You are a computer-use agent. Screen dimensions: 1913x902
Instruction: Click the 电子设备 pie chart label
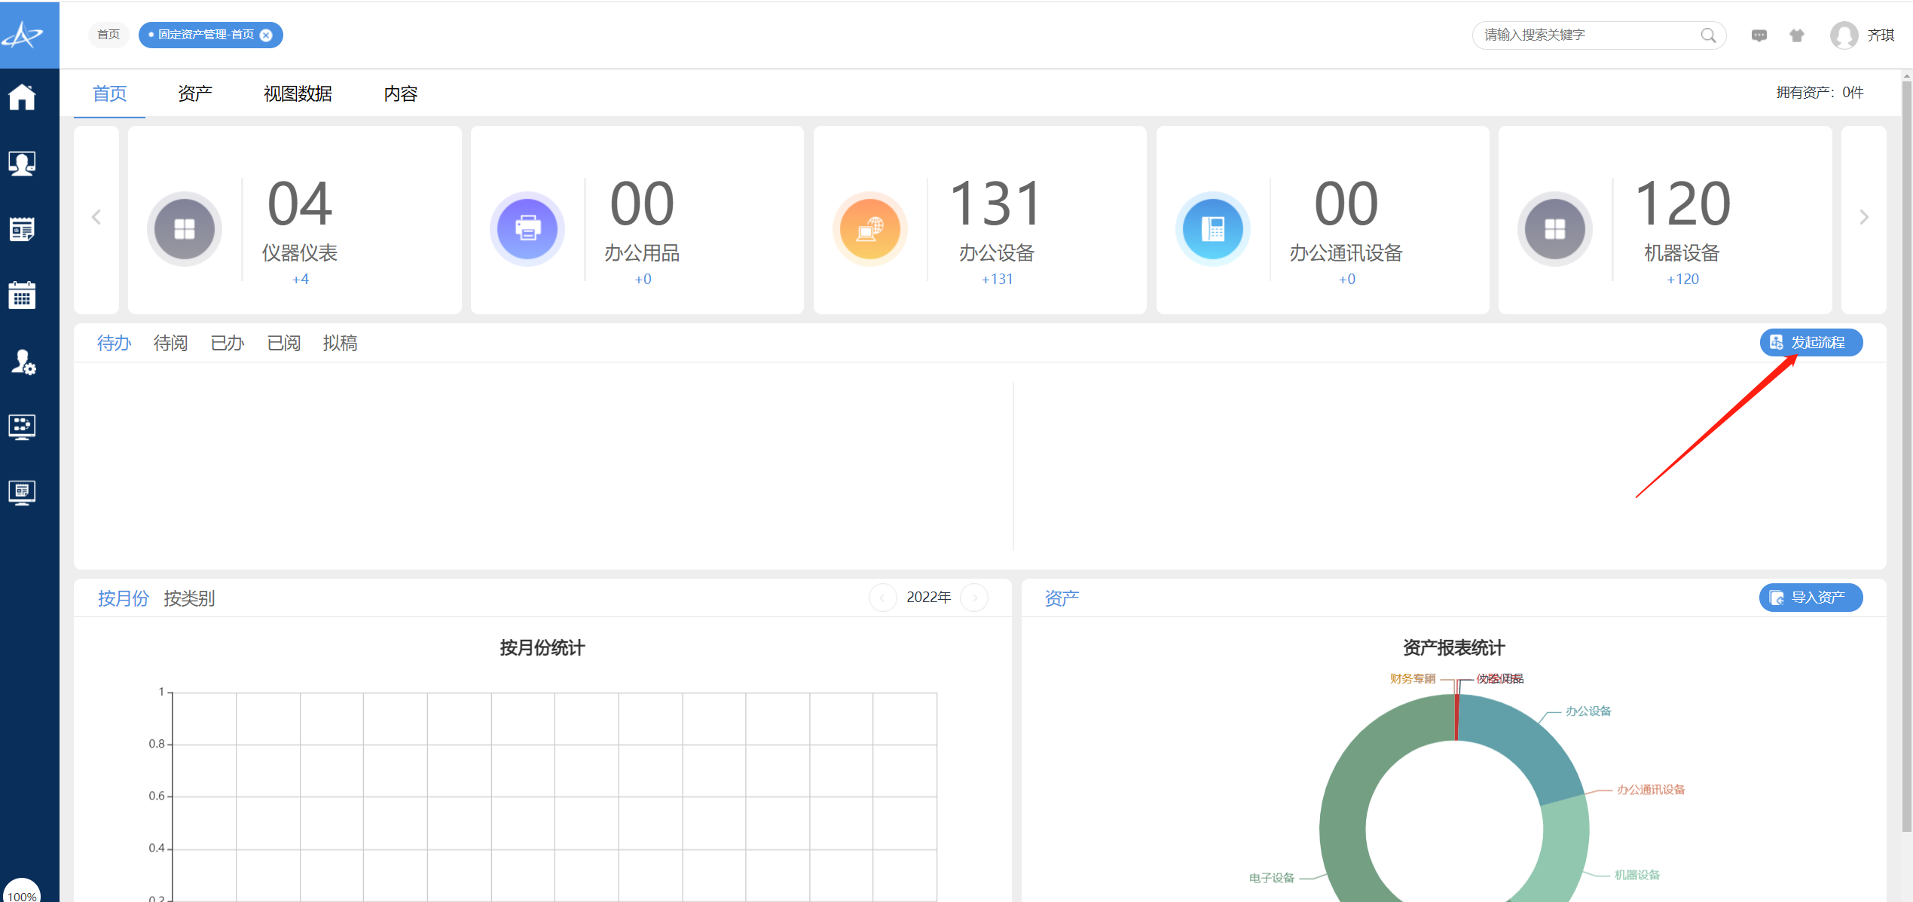click(x=1272, y=878)
